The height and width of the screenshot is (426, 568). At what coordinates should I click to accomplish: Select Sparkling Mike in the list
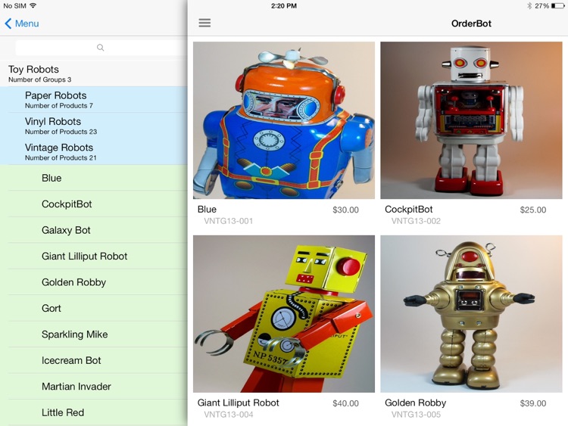click(93, 334)
